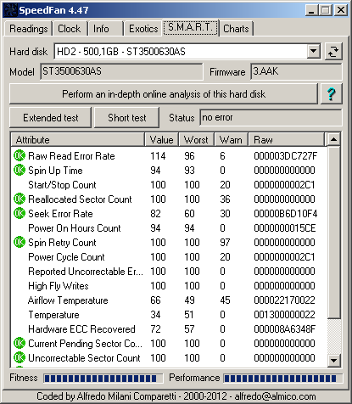352x404 pixels.
Task: Click the attribute list scrollbar thumb
Action: click(x=334, y=232)
